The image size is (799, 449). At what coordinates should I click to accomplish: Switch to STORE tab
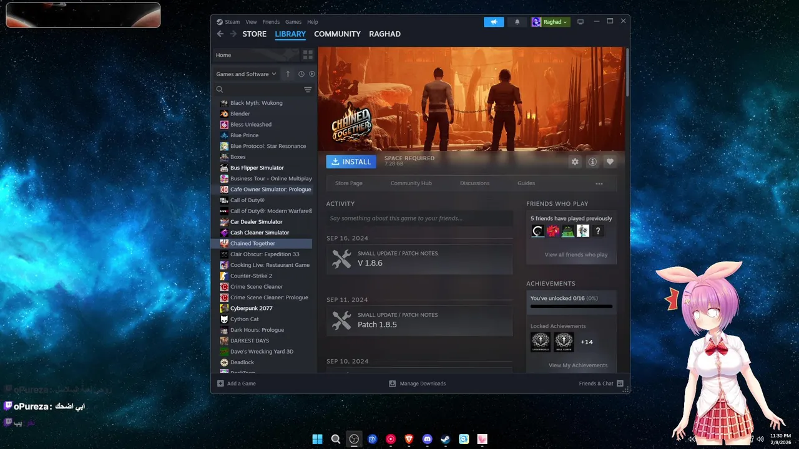point(255,34)
